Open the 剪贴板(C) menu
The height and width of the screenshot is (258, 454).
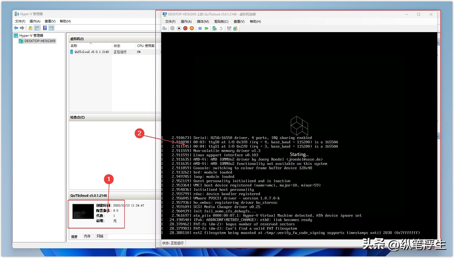point(221,22)
